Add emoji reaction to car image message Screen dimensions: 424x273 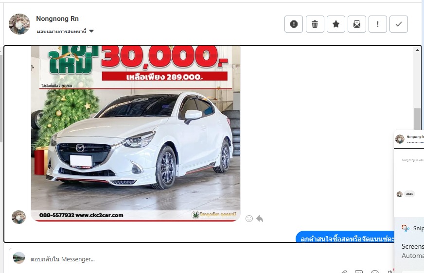249,219
